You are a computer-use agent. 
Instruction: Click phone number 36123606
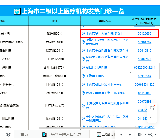click(145, 33)
